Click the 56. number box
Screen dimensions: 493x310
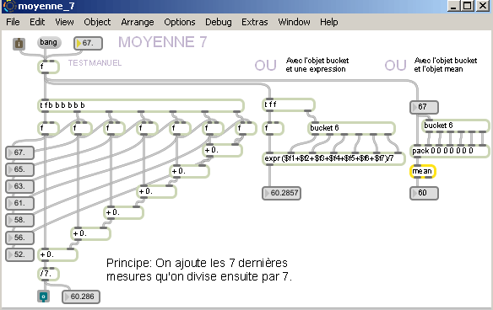click(19, 238)
